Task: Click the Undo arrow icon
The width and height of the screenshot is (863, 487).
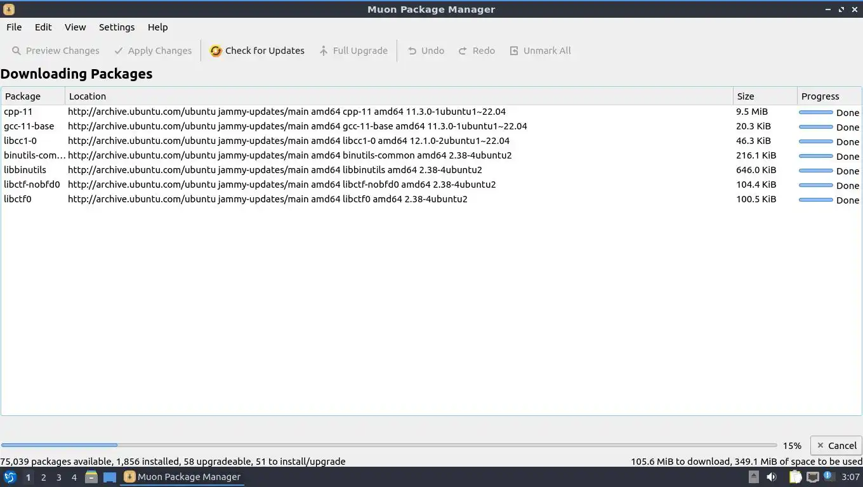Action: coord(412,51)
